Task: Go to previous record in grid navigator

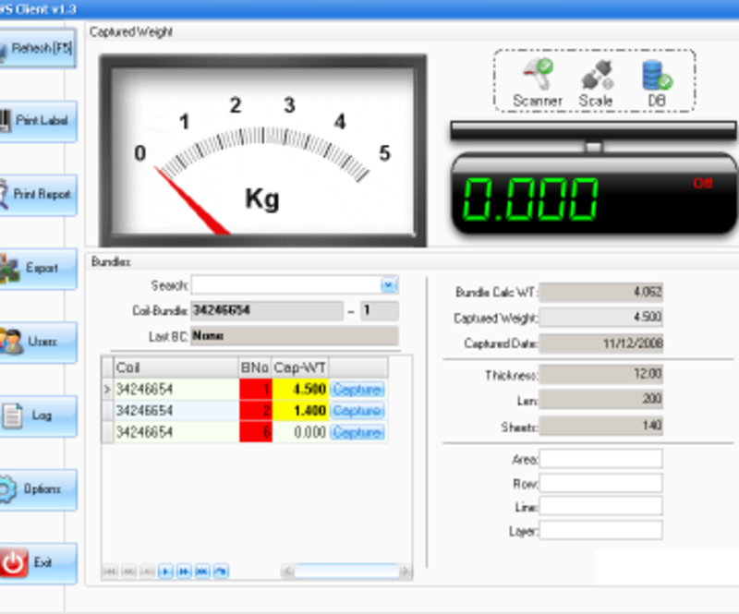Action: pyautogui.click(x=147, y=572)
